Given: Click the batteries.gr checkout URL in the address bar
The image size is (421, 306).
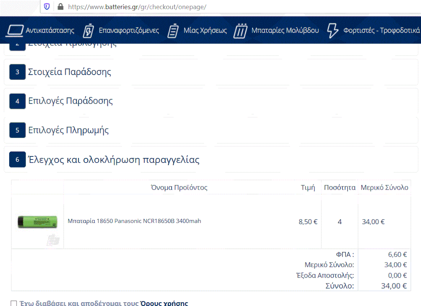Looking at the screenshot, I should pyautogui.click(x=137, y=7).
